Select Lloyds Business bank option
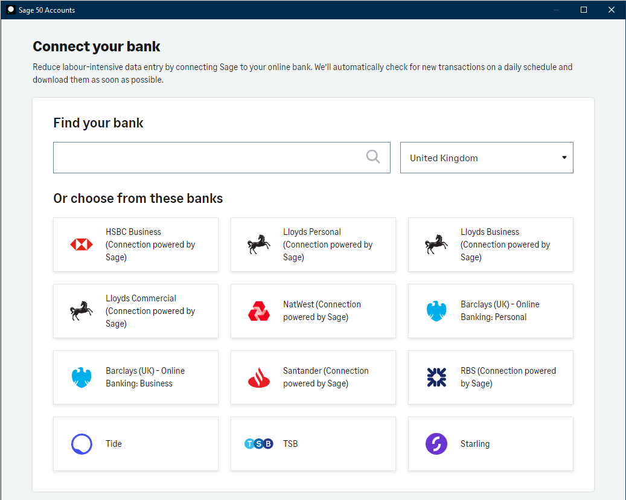 (490, 245)
